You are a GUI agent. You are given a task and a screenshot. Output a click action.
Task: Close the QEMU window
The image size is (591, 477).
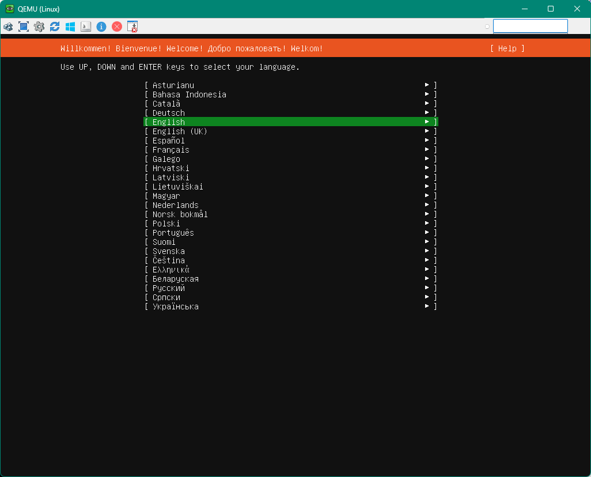[x=577, y=9]
